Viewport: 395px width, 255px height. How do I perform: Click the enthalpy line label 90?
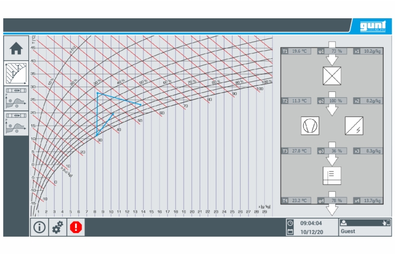click(234, 94)
